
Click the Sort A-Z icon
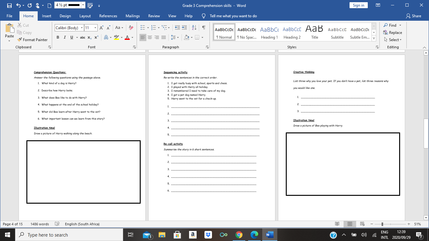pos(194,28)
